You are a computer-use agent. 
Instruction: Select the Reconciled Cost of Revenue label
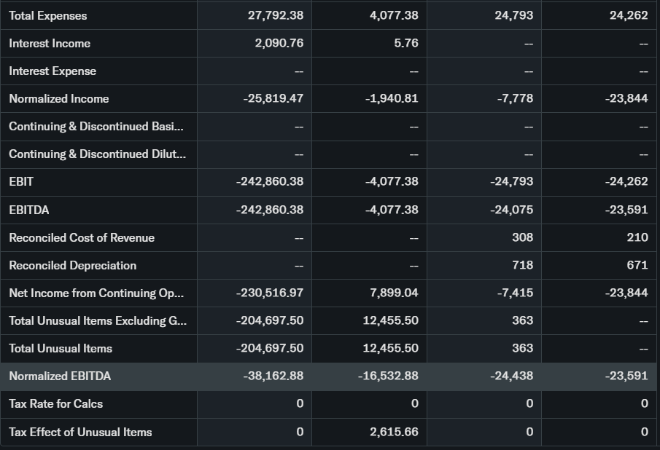(x=82, y=237)
